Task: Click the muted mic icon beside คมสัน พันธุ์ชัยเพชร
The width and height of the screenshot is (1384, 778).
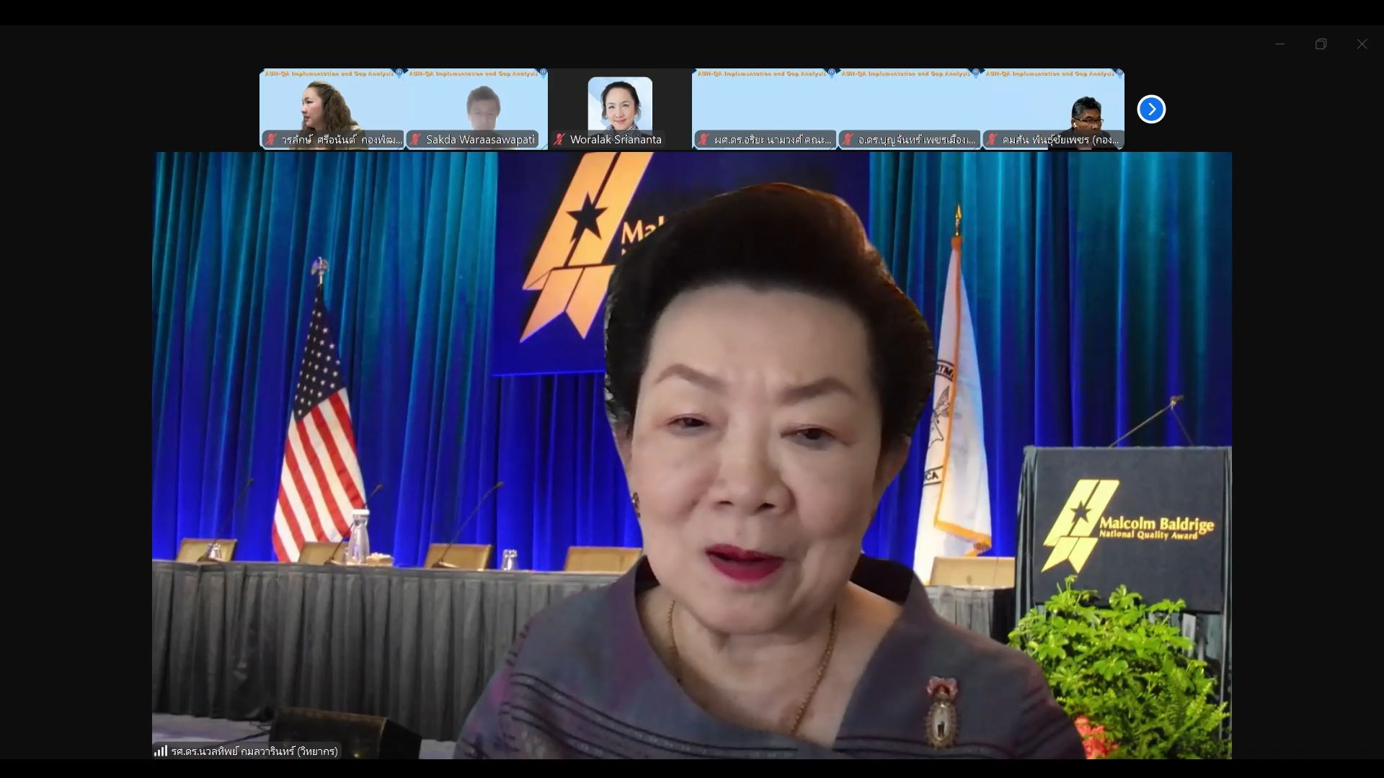Action: pyautogui.click(x=992, y=140)
